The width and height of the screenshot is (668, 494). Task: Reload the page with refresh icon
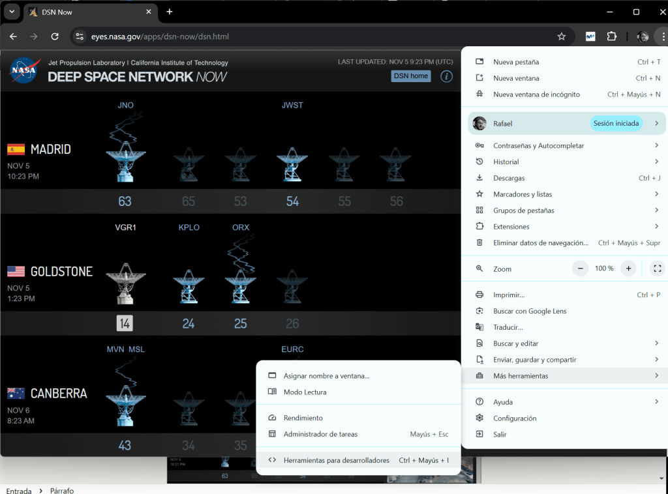pyautogui.click(x=55, y=36)
